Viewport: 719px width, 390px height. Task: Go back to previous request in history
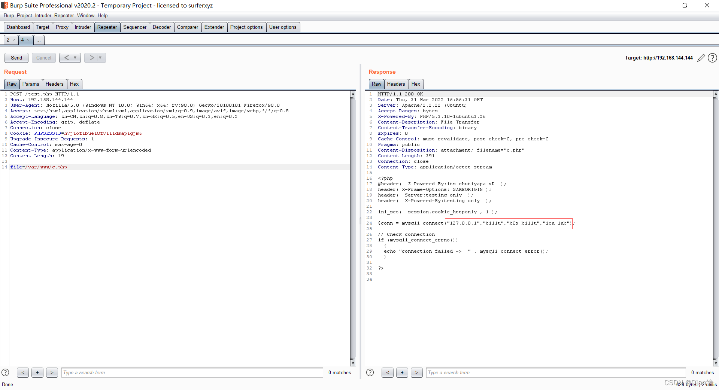click(x=66, y=58)
